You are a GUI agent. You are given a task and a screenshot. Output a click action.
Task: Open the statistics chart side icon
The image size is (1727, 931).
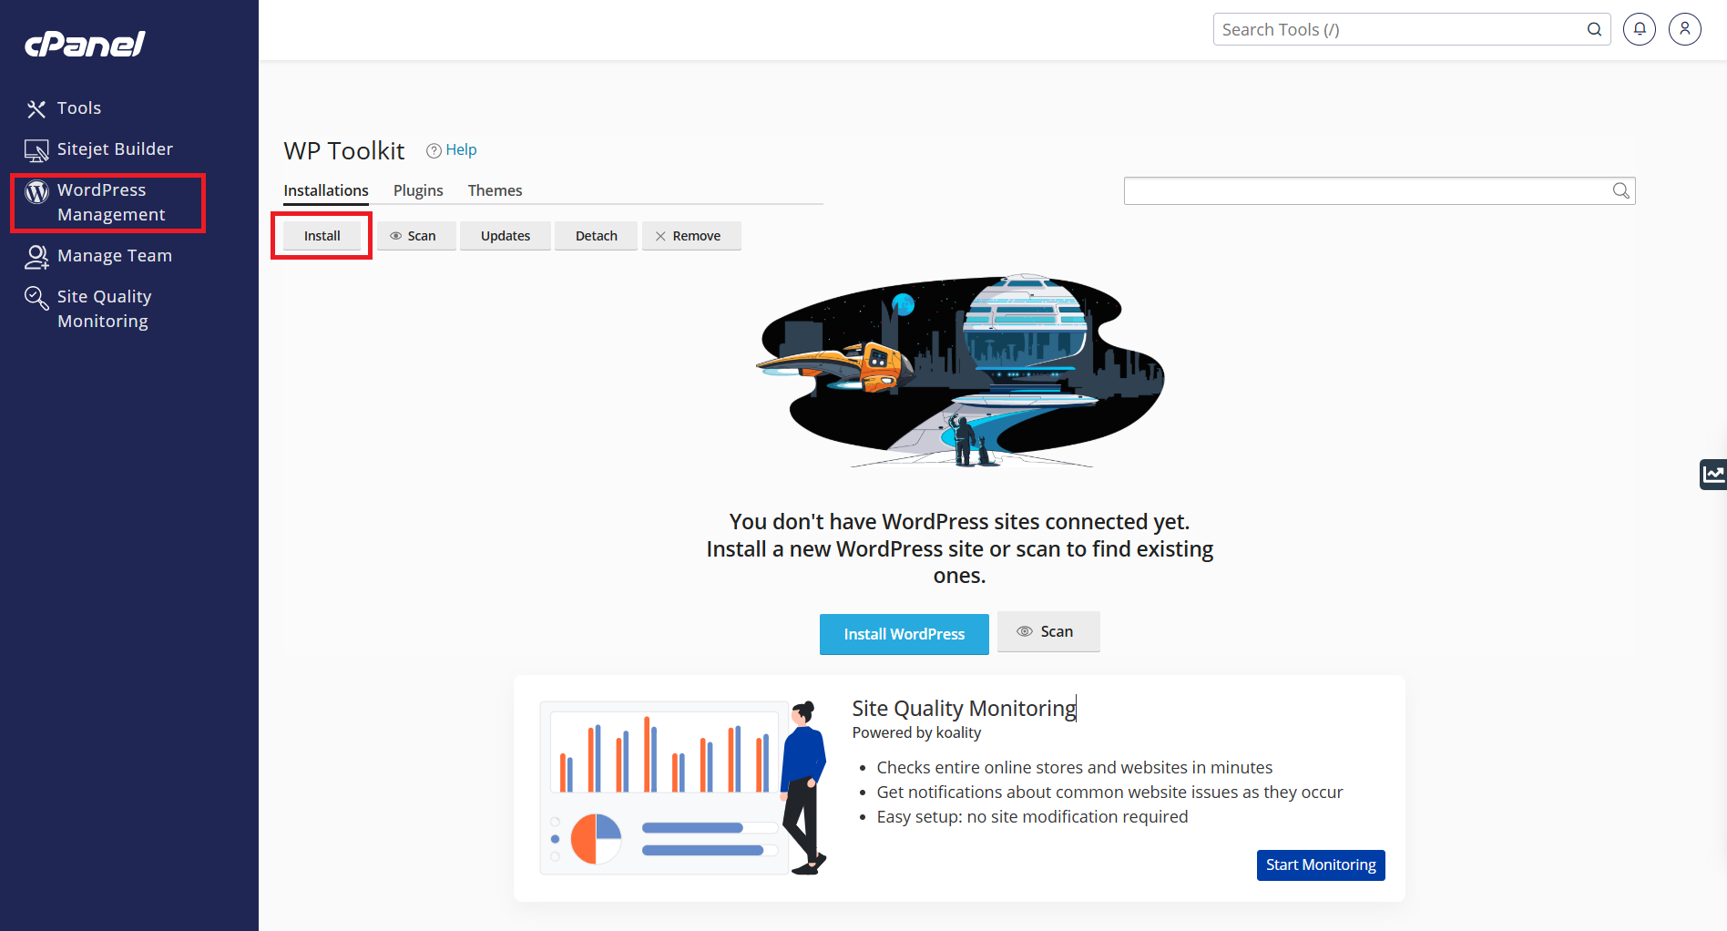1713,474
